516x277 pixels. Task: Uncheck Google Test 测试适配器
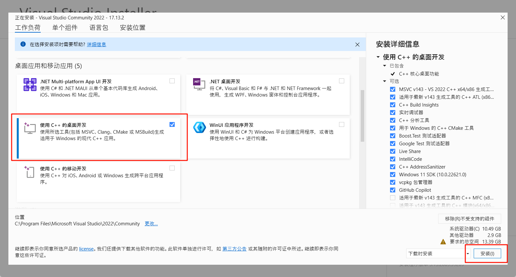point(393,144)
